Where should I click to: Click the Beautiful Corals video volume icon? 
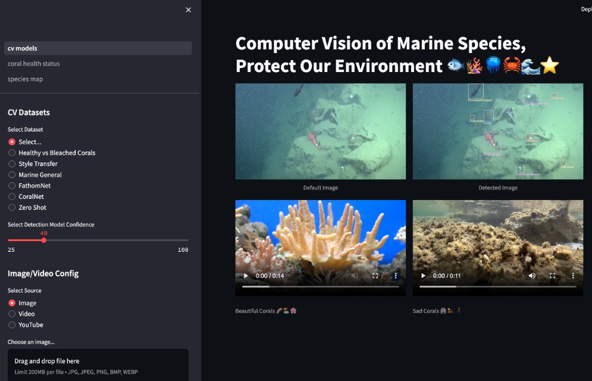point(355,276)
